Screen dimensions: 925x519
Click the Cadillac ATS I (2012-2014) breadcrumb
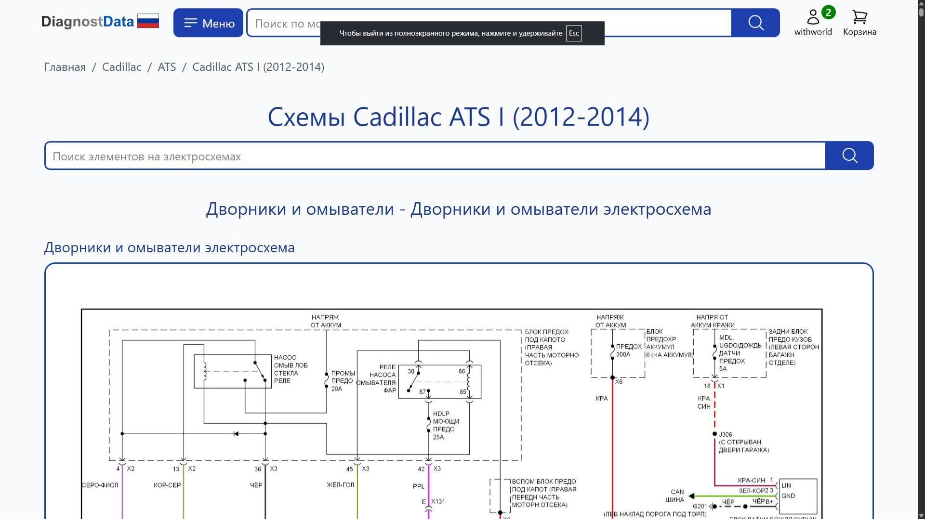pos(258,67)
